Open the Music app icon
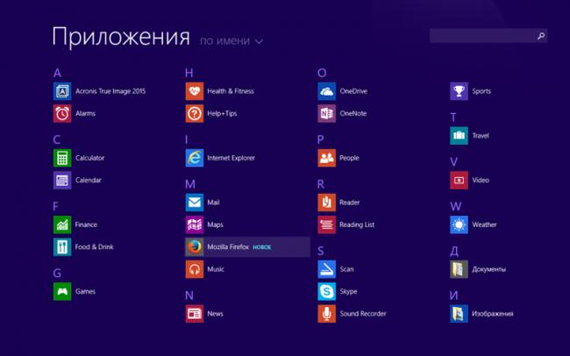The image size is (570, 356). click(x=195, y=269)
